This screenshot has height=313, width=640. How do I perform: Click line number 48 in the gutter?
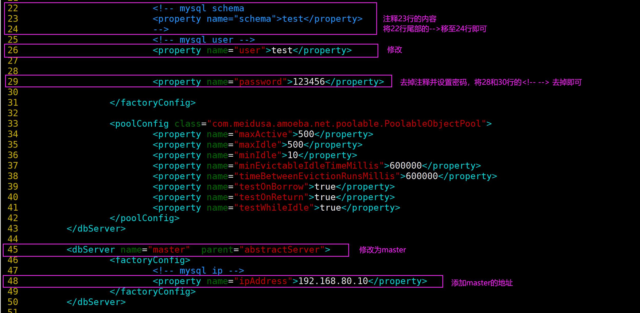coord(13,281)
